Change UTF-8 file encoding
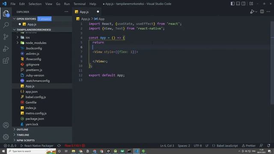The height and width of the screenshot is (154, 274). click(198, 145)
